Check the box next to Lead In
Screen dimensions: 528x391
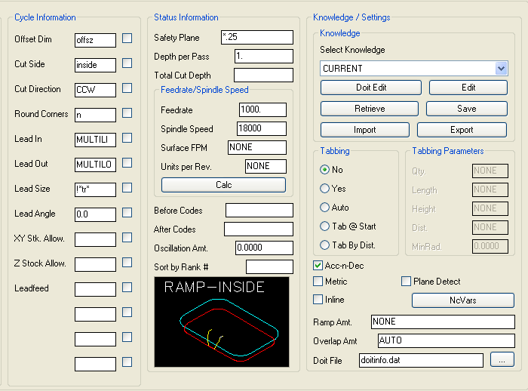click(127, 138)
